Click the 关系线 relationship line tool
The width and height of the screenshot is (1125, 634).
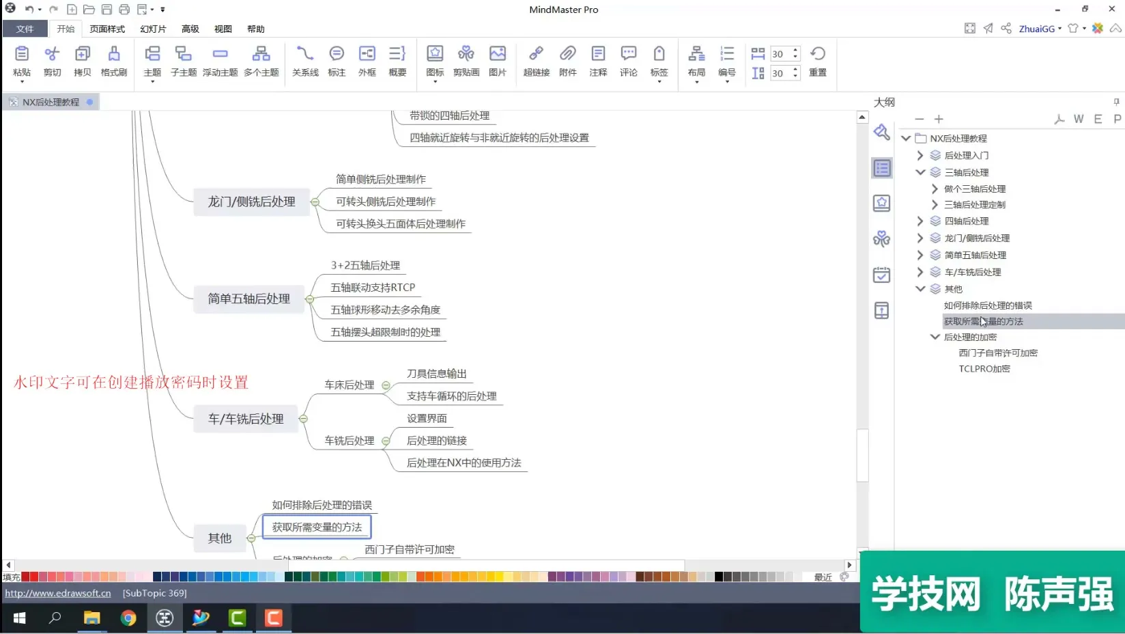pyautogui.click(x=305, y=61)
